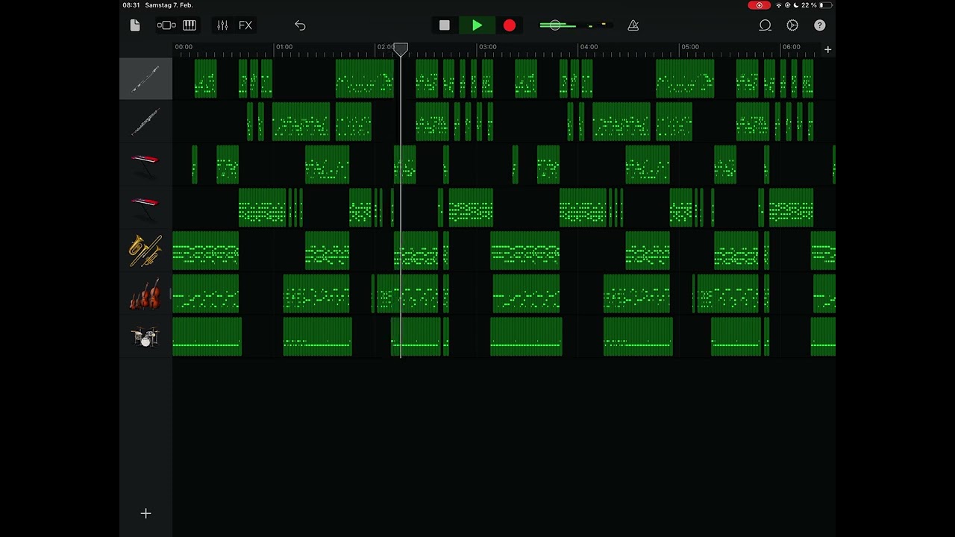This screenshot has width=955, height=537.
Task: Click the 04:00 ruler mark
Action: pos(589,47)
